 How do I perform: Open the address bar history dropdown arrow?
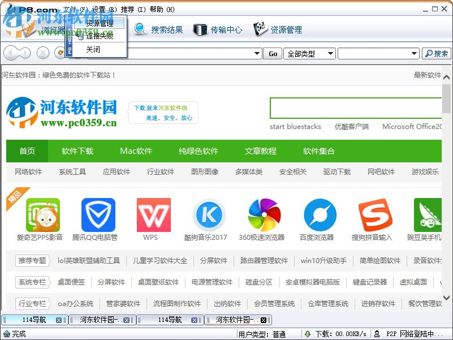(x=258, y=53)
